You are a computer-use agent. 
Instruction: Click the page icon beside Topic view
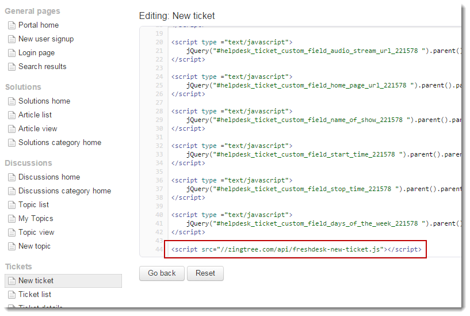12,233
